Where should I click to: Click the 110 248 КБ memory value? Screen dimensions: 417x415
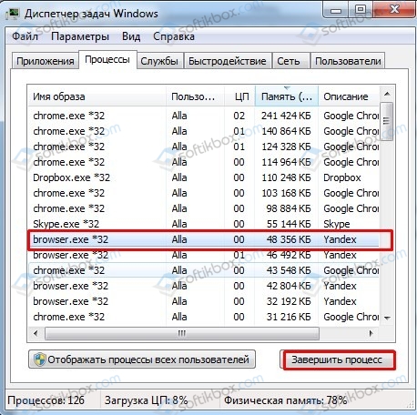[286, 177]
